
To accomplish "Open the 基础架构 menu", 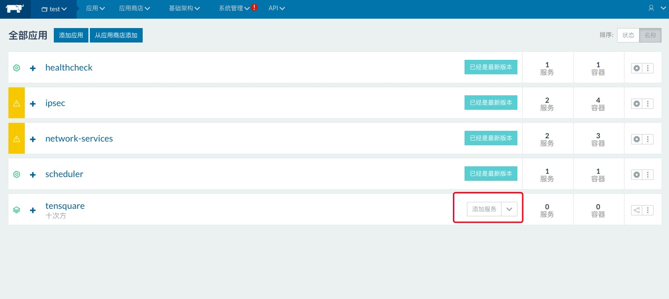I will [x=185, y=8].
